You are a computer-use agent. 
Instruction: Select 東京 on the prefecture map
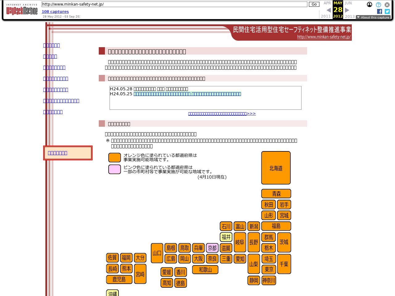pos(269,269)
